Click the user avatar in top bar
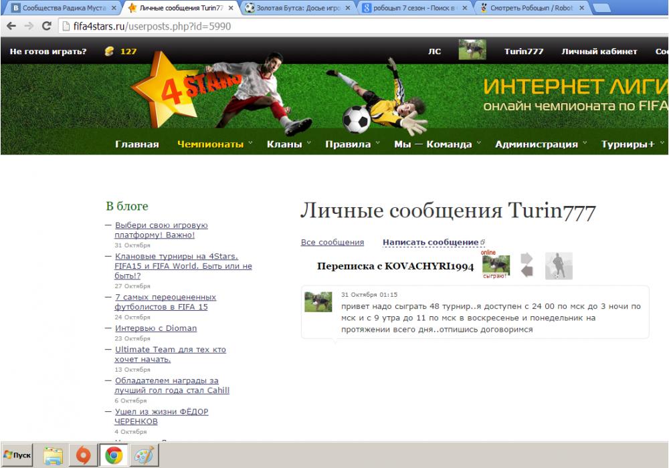 [x=472, y=51]
